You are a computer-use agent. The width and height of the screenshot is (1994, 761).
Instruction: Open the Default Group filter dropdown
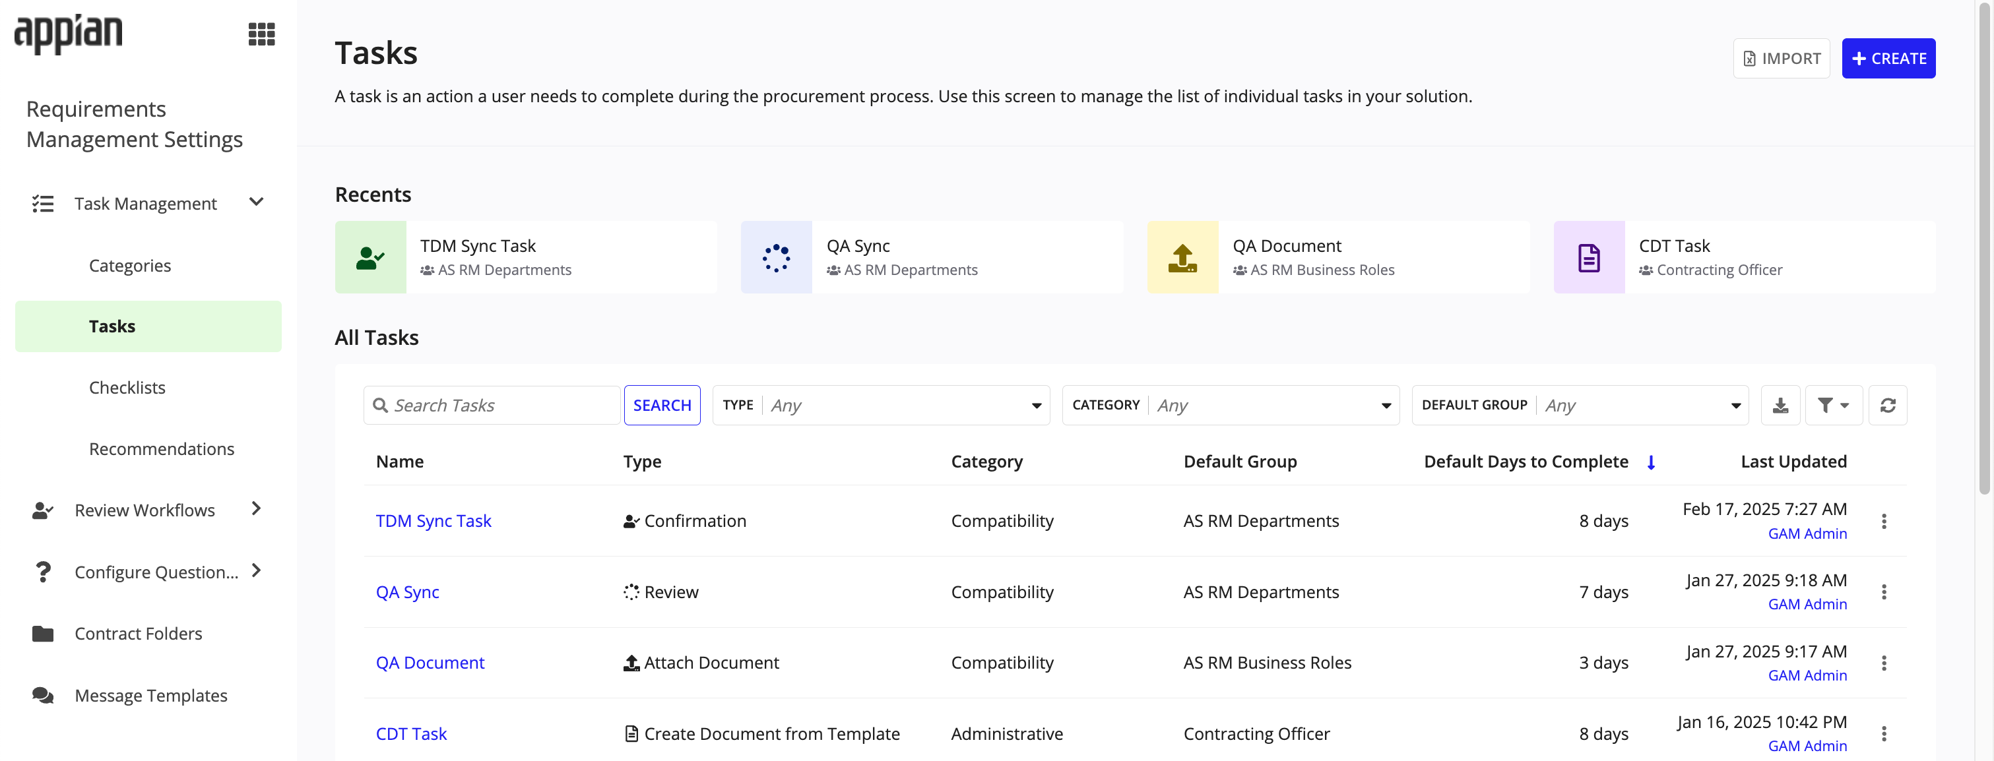click(x=1580, y=406)
